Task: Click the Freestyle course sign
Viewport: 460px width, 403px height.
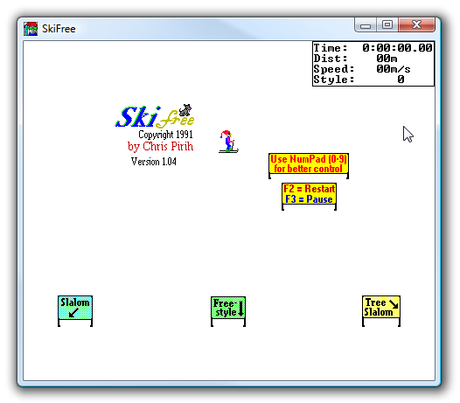Action: pyautogui.click(x=228, y=311)
